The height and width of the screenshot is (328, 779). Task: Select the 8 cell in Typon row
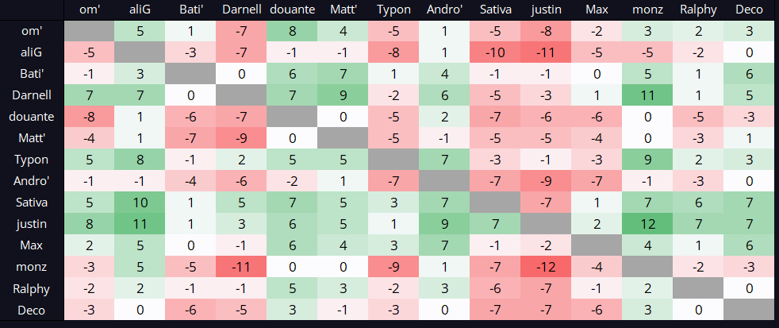click(140, 159)
